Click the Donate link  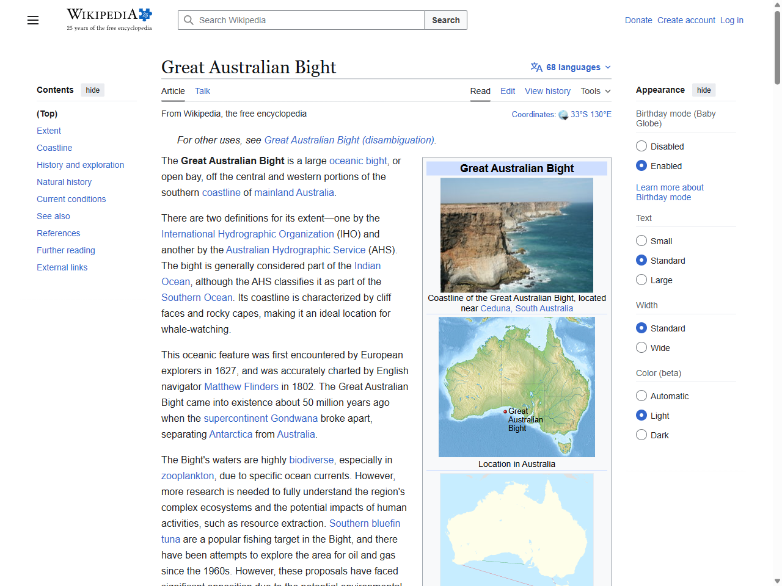click(x=638, y=20)
